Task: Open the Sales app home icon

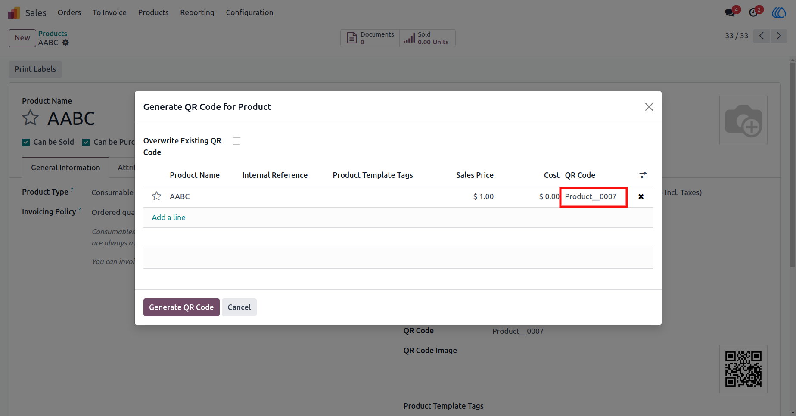Action: [14, 12]
